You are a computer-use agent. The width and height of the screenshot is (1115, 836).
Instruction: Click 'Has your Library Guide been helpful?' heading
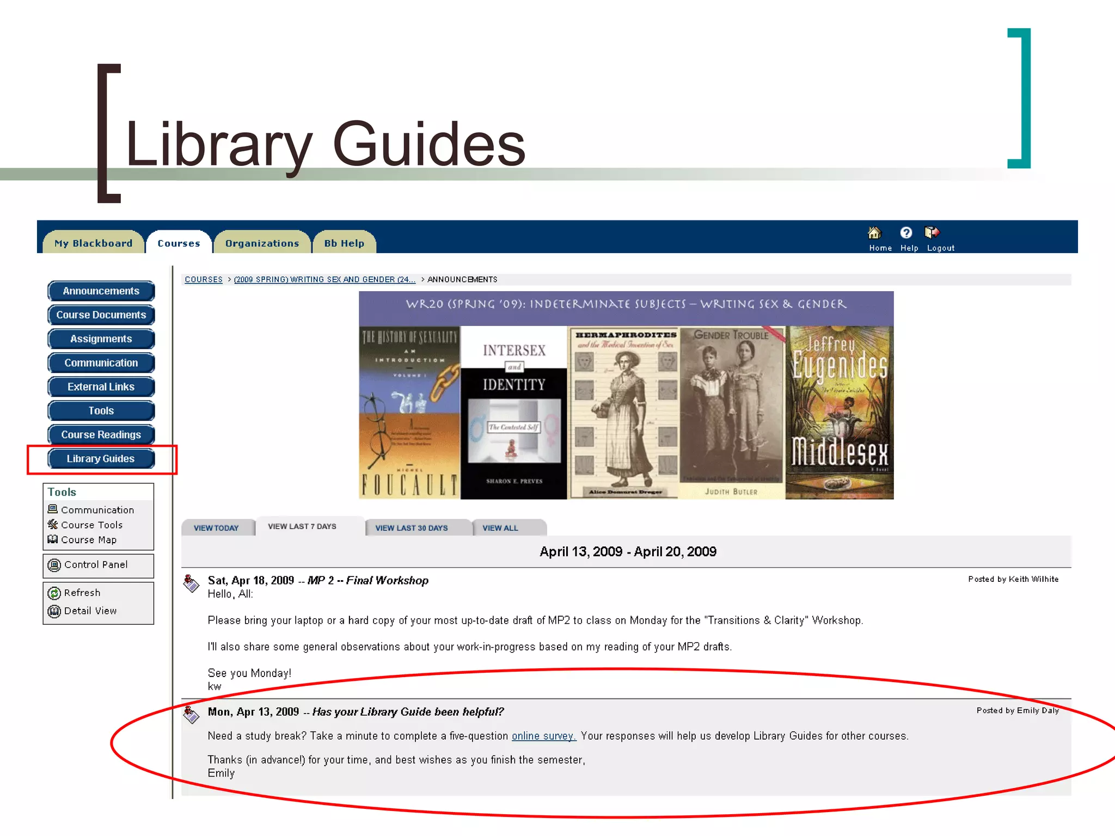(x=408, y=712)
